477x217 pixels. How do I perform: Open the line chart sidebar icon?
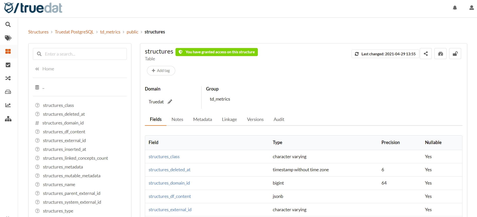8,105
